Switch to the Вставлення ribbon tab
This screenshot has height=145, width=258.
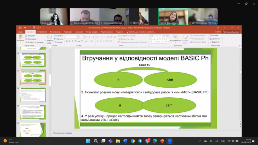(x=42, y=32)
